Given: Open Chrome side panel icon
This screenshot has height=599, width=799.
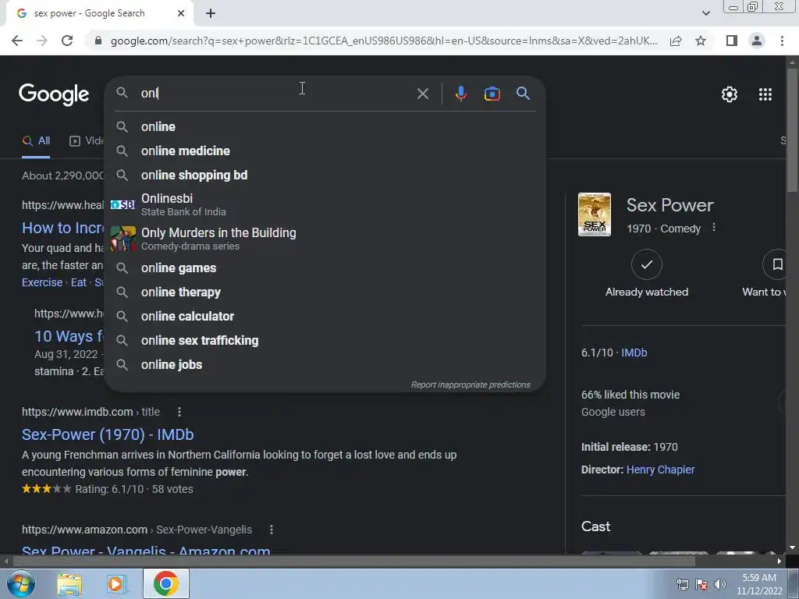Looking at the screenshot, I should [732, 41].
